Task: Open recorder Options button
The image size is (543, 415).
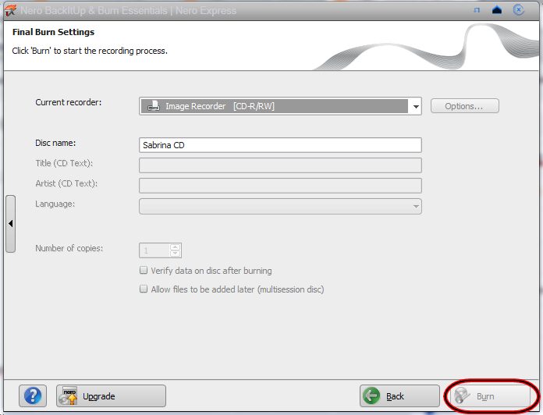Action: point(464,106)
